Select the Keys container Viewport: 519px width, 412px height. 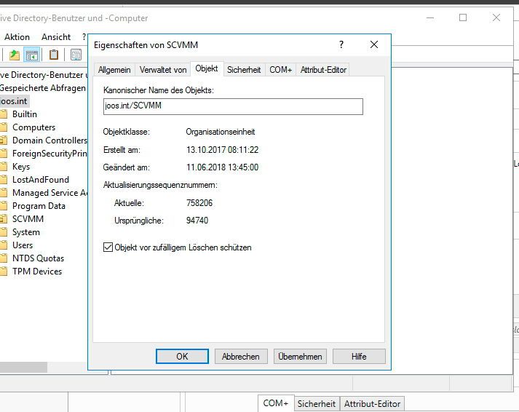pos(21,167)
